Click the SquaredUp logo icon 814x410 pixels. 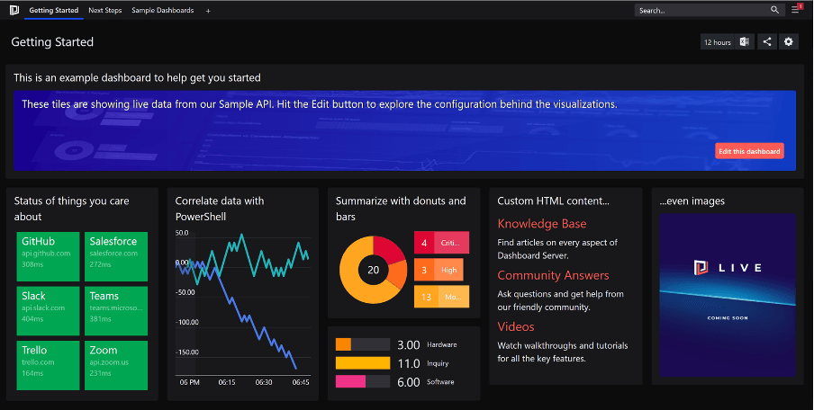coord(14,10)
